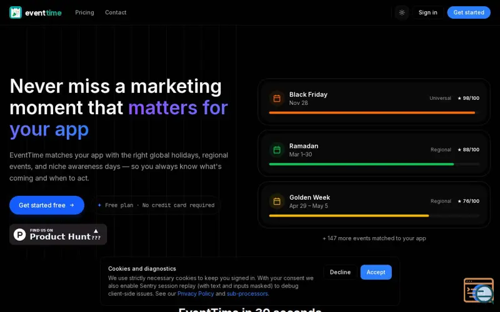
Task: Click the Universal tag on Black Friday
Action: coord(441,98)
